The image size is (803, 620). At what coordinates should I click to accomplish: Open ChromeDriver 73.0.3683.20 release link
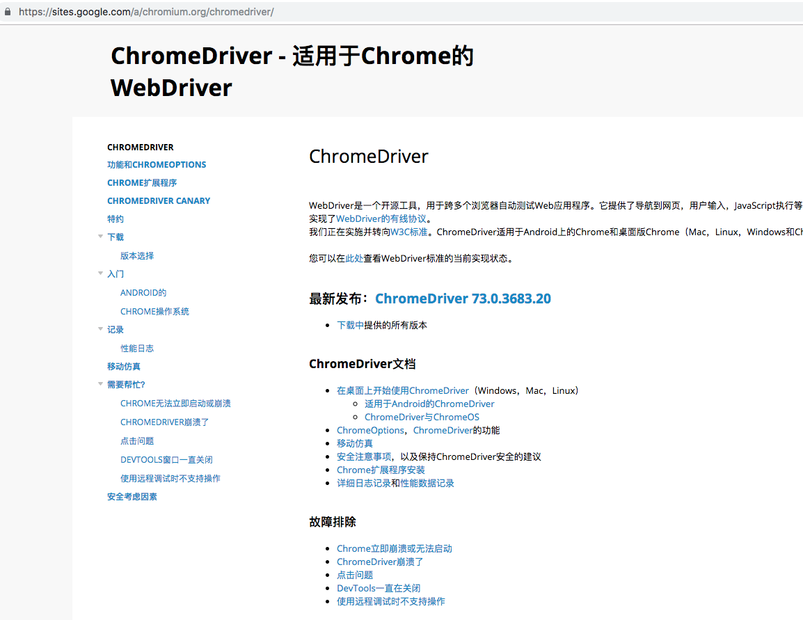coord(463,299)
